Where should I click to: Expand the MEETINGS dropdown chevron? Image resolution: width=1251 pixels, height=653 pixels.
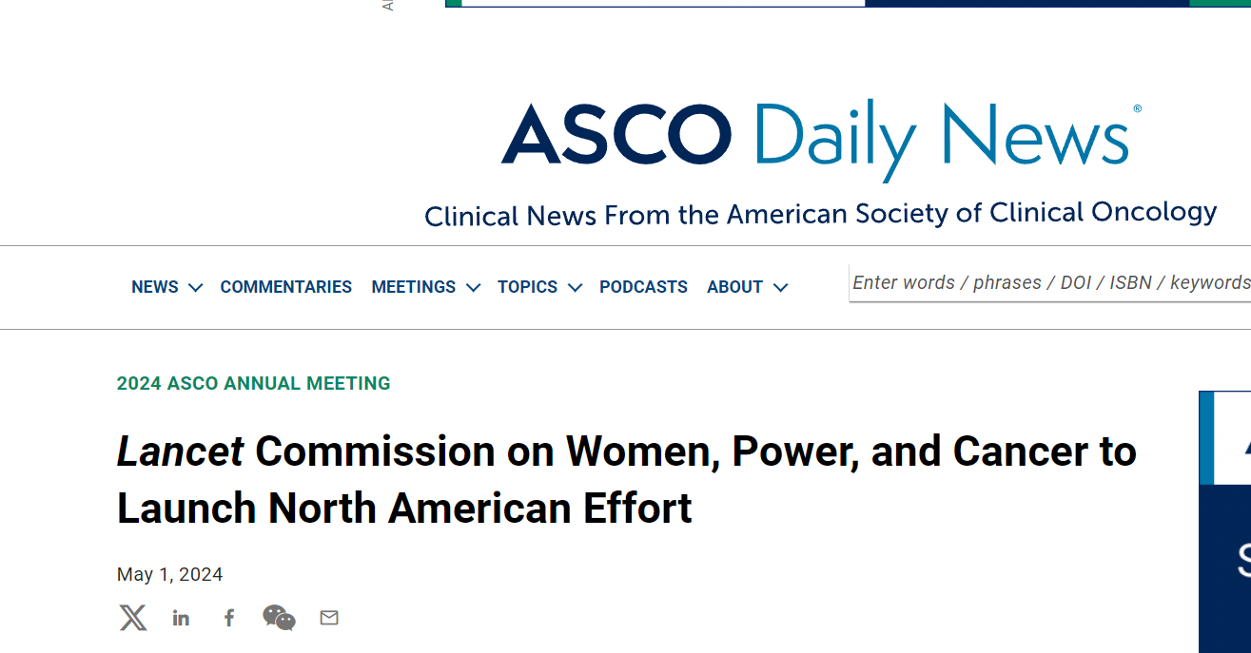pyautogui.click(x=474, y=287)
